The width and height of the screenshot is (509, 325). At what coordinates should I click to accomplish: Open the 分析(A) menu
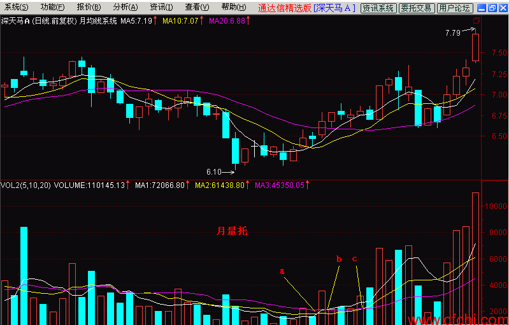(125, 8)
